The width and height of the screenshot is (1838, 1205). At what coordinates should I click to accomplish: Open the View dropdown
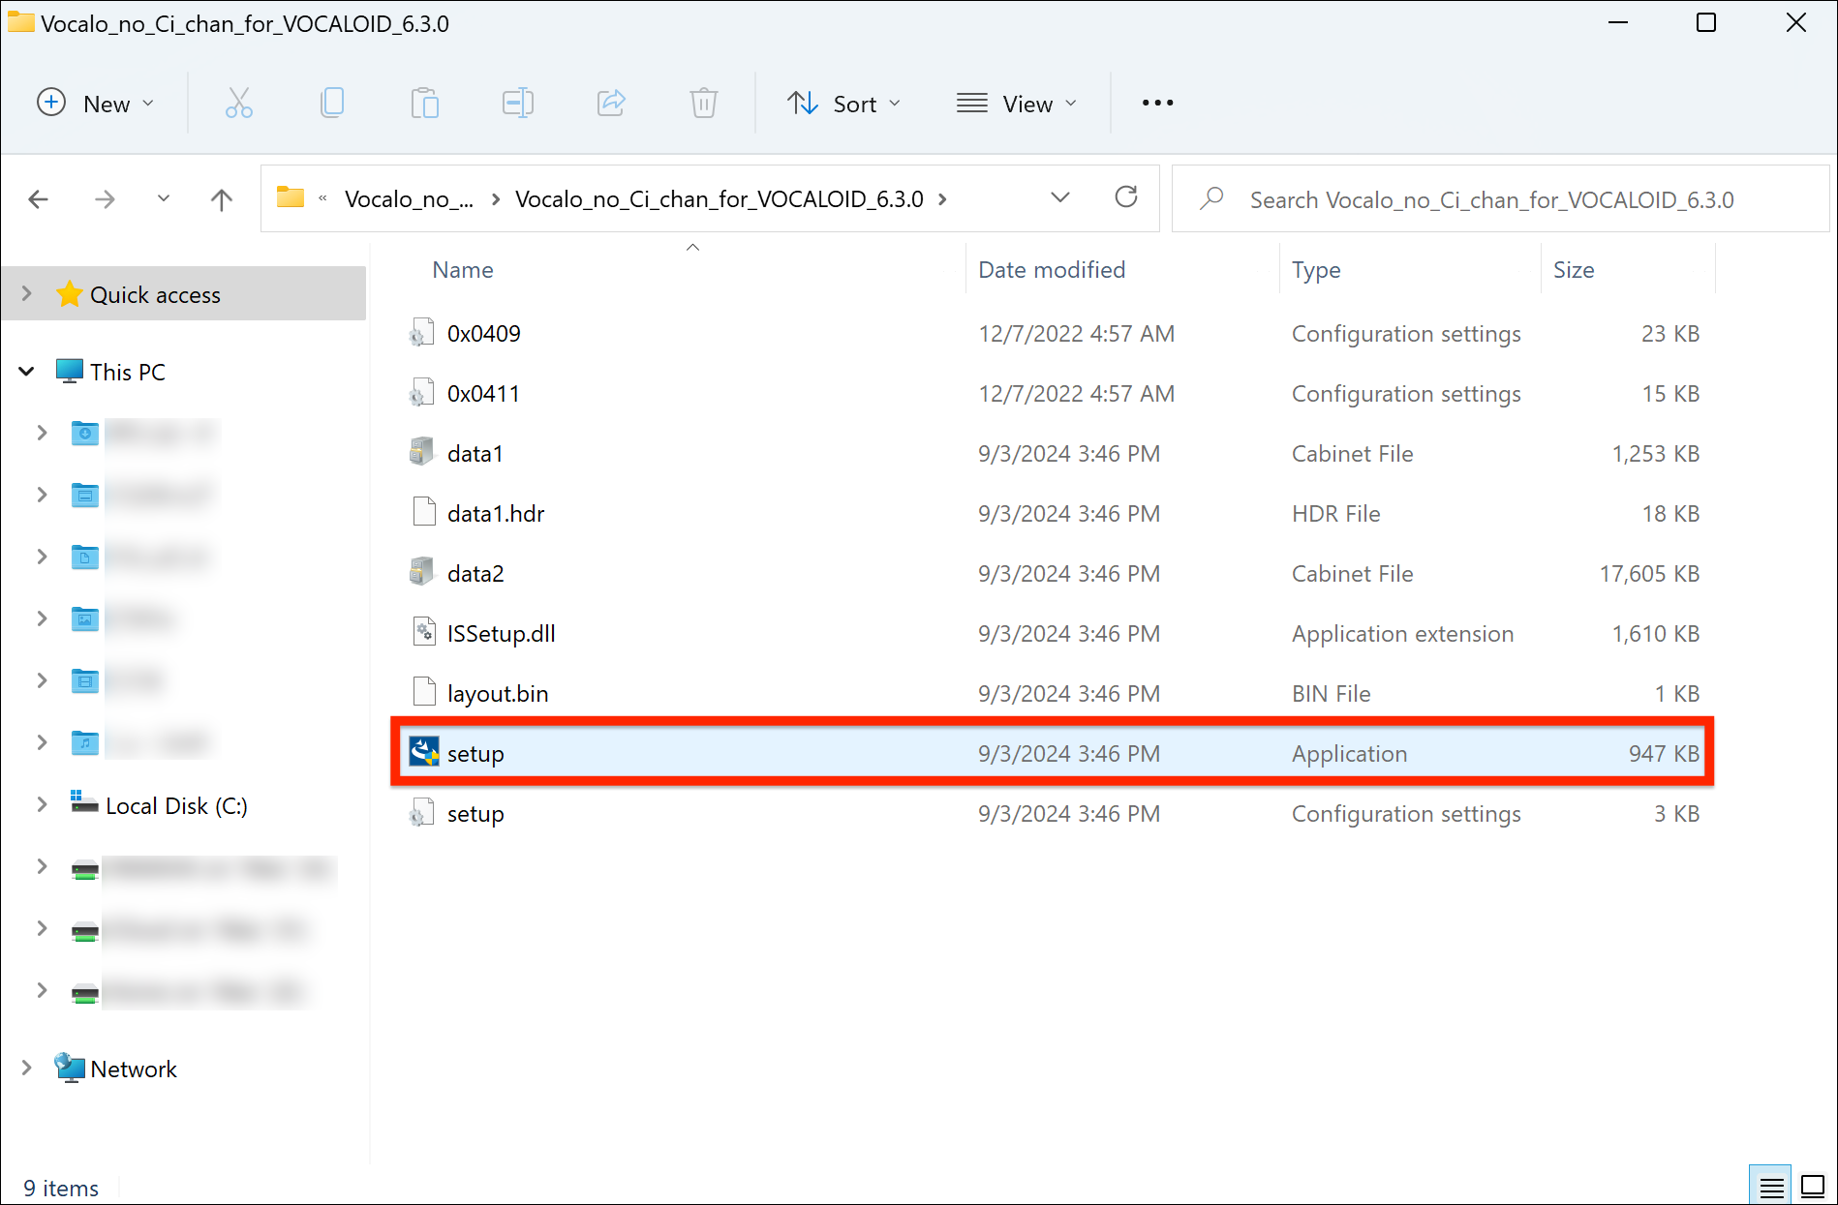[x=1017, y=103]
